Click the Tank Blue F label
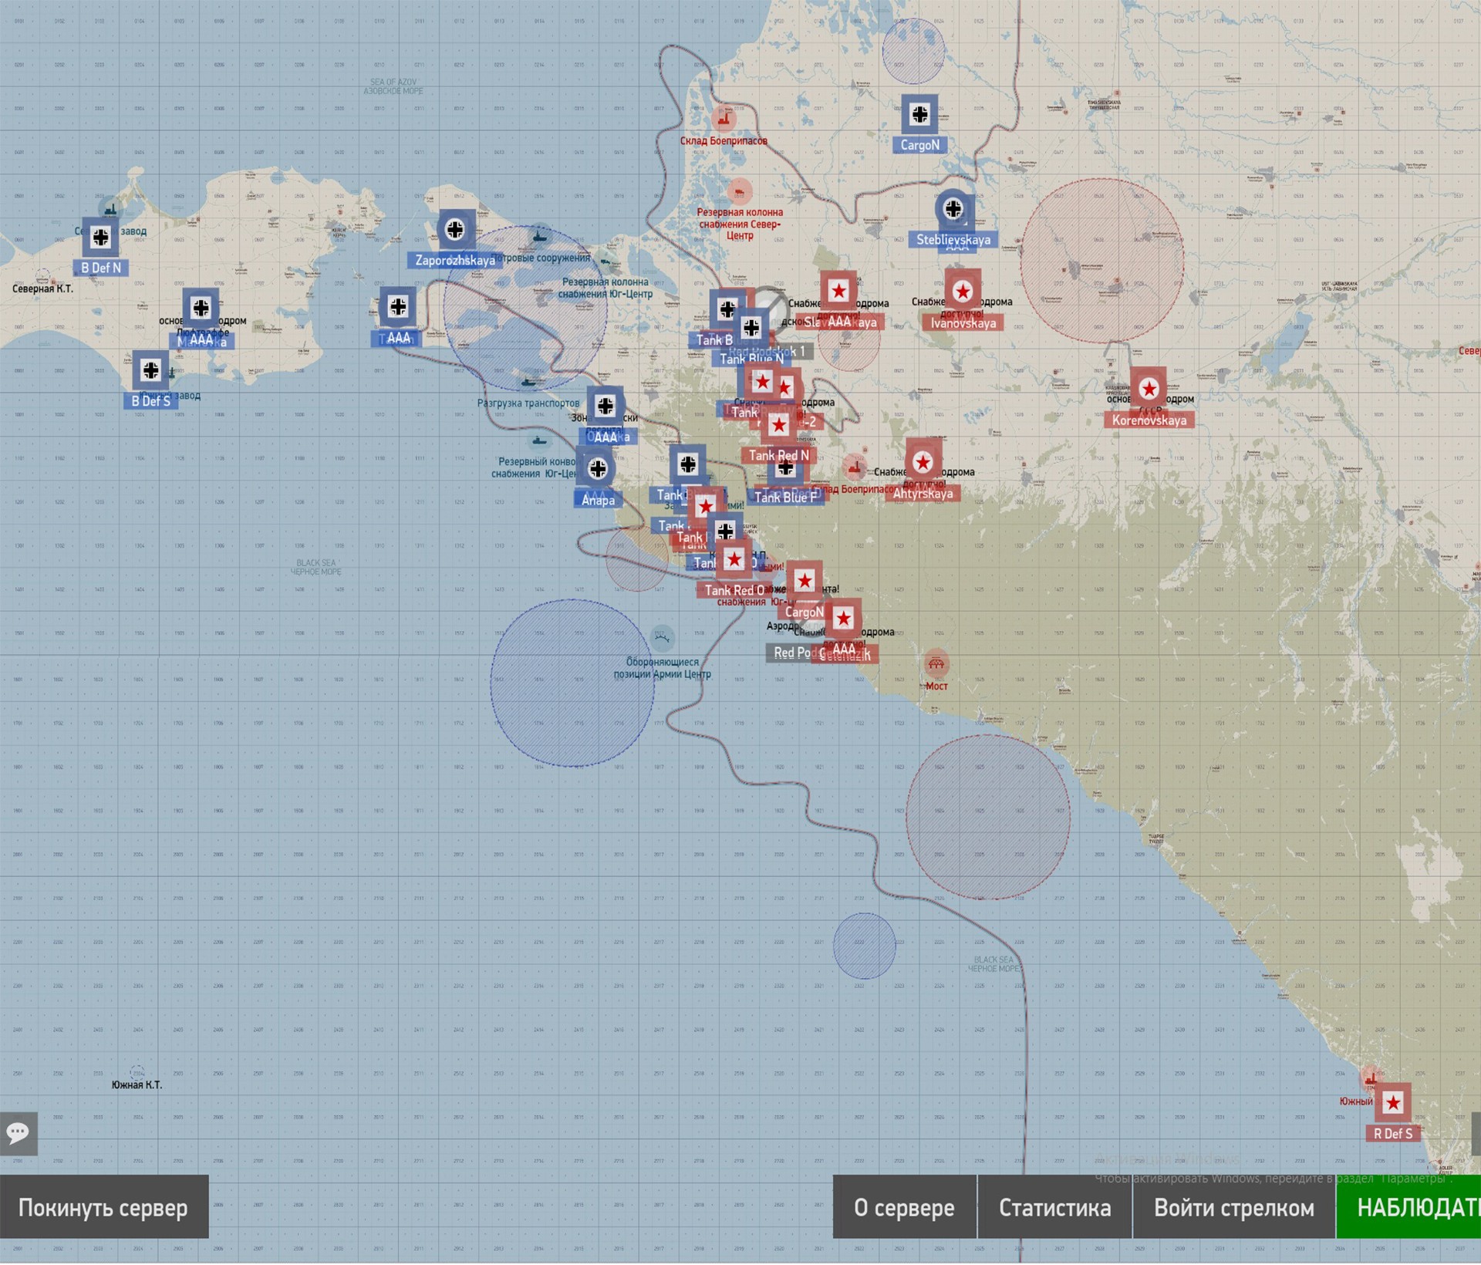This screenshot has width=1481, height=1265. tap(785, 498)
